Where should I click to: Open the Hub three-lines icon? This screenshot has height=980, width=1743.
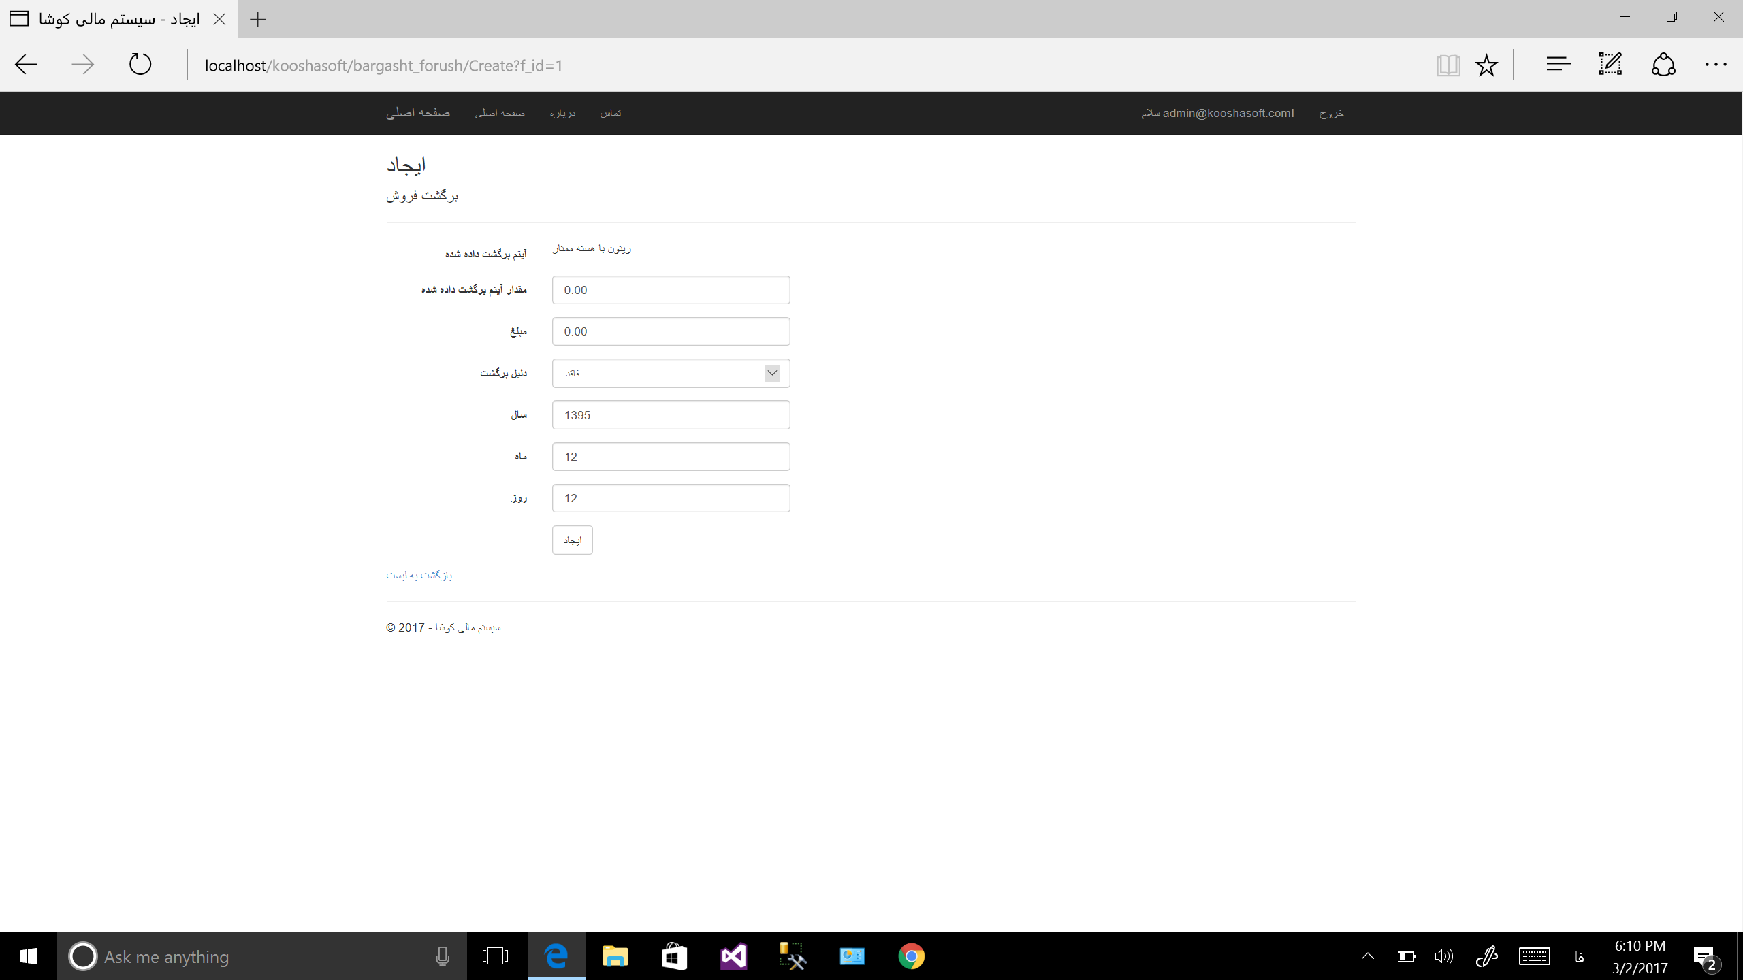(1558, 65)
